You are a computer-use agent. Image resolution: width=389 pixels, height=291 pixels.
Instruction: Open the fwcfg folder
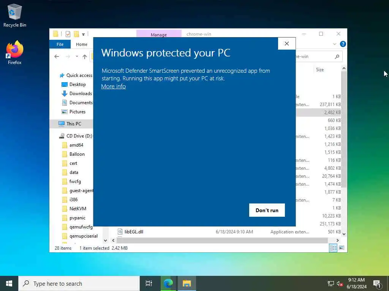tap(71, 181)
